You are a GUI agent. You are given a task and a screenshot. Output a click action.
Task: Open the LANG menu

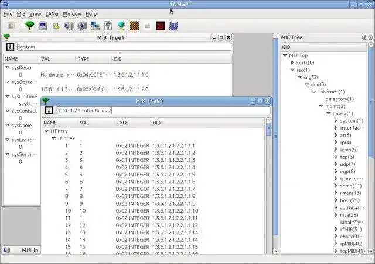52,14
